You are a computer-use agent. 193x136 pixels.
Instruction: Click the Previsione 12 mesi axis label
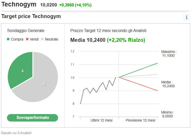click(x=140, y=120)
